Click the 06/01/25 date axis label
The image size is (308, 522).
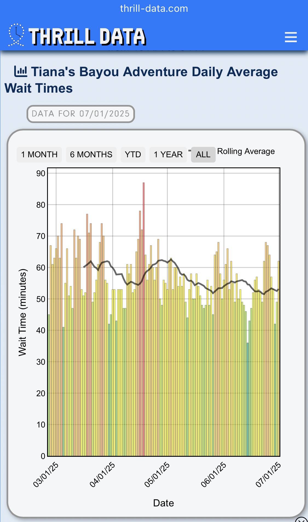(214, 475)
